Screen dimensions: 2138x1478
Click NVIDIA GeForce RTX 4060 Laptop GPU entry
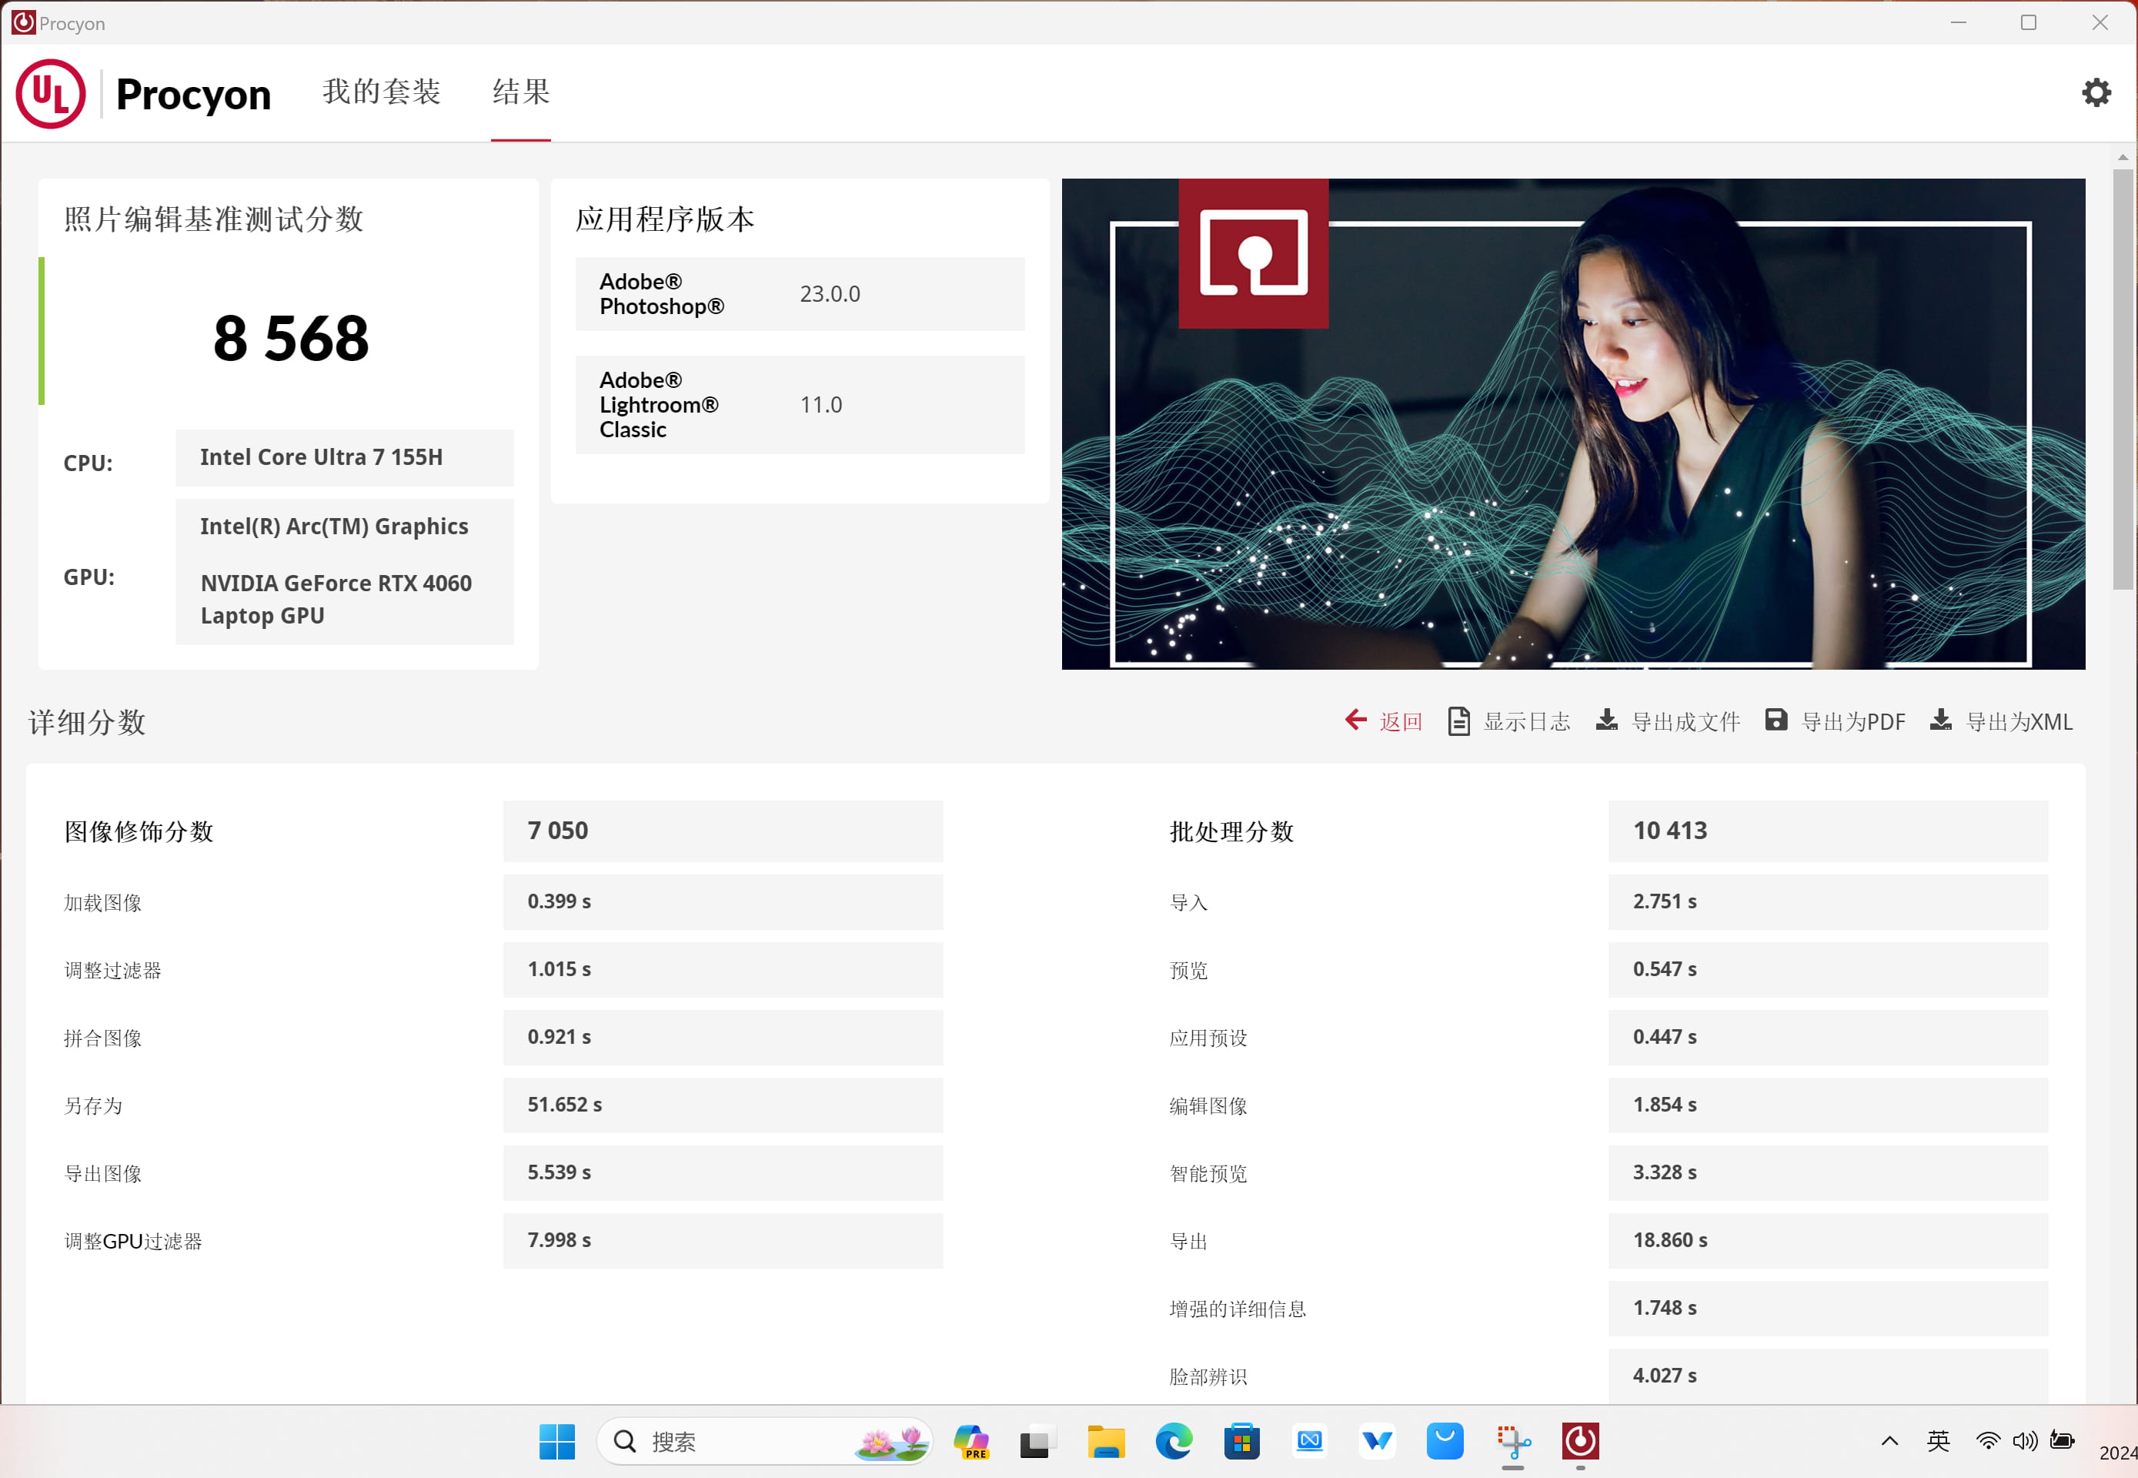coord(336,599)
